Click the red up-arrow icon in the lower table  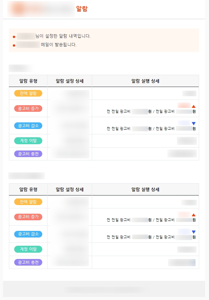click(x=194, y=215)
